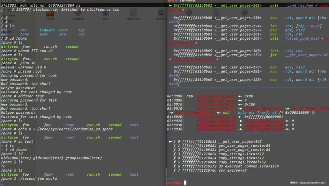Click stack row 00:0000 rsp entry
This screenshot has height=186, width=329.
(210, 96)
